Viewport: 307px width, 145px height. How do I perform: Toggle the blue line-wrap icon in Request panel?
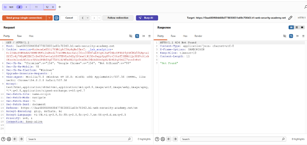click(137, 36)
